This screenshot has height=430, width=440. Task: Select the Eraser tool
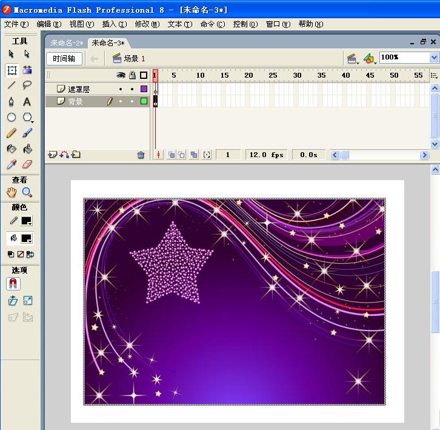(x=27, y=164)
